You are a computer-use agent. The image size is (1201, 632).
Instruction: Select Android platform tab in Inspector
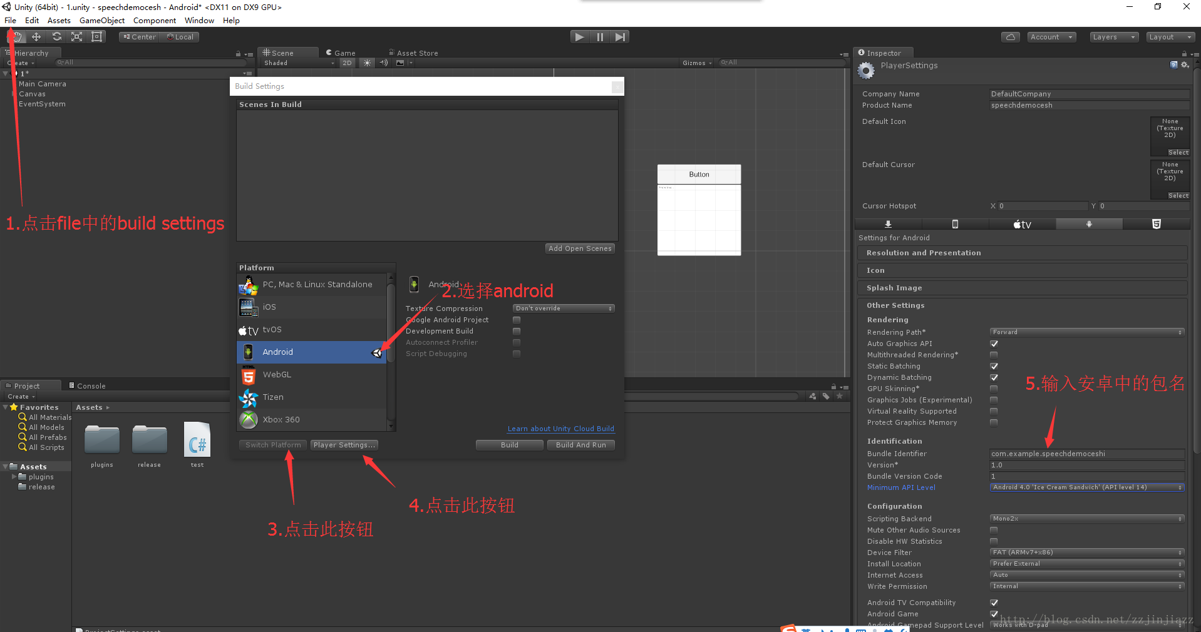(1089, 224)
